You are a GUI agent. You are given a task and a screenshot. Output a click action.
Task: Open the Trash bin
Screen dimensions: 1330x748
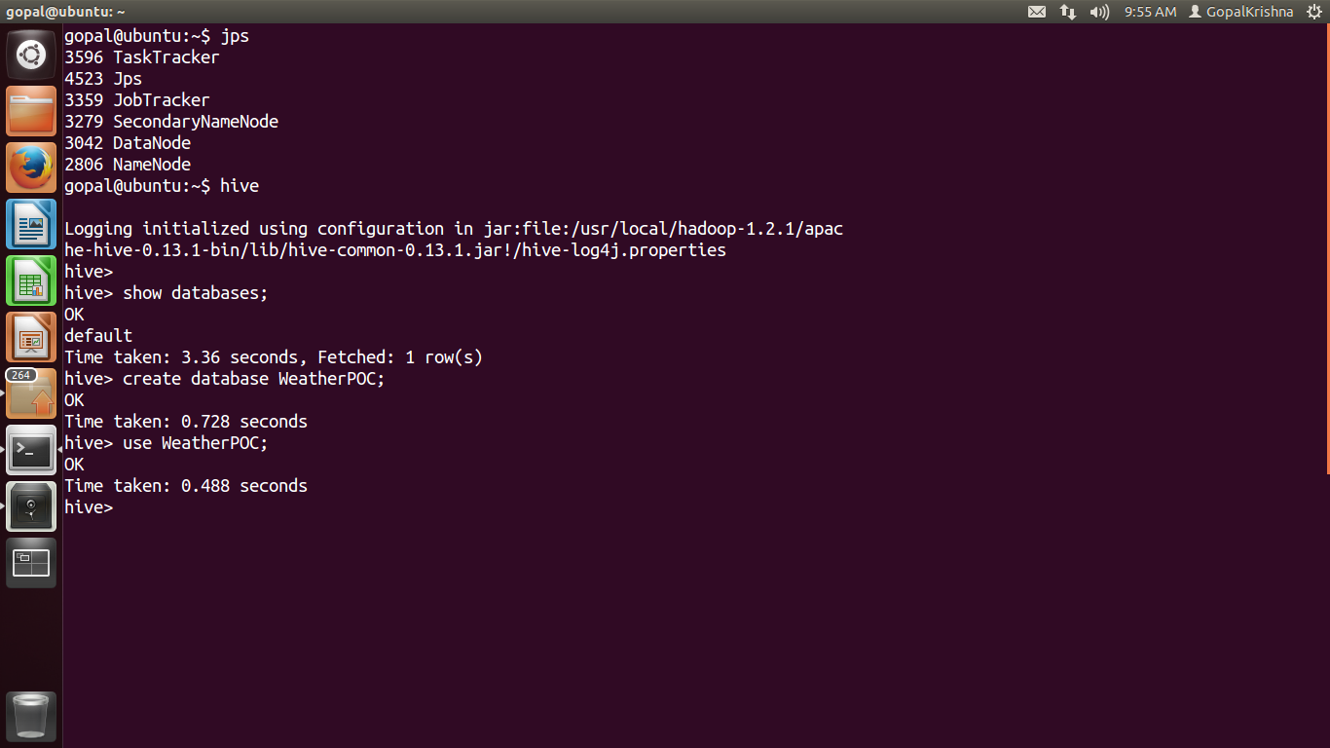[x=31, y=717]
